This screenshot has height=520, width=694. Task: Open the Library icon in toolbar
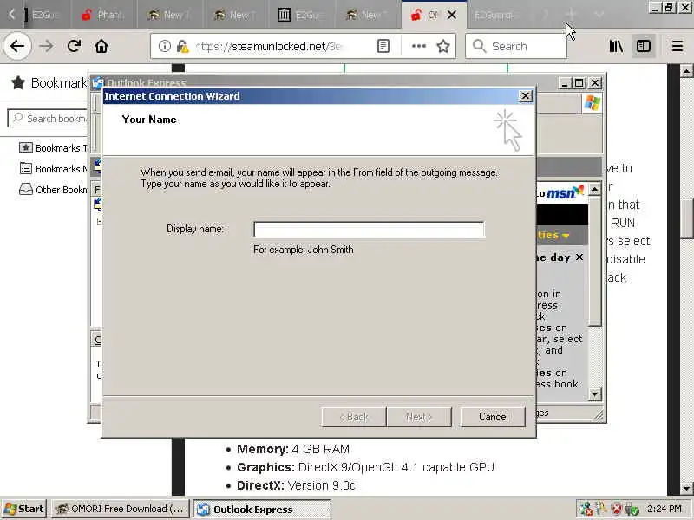616,46
